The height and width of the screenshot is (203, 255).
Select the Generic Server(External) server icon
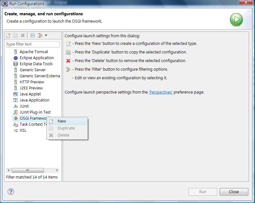(x=16, y=76)
